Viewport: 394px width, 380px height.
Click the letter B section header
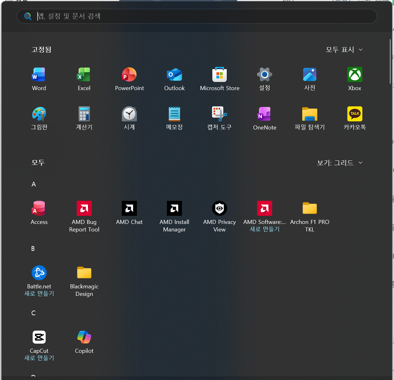tap(33, 249)
